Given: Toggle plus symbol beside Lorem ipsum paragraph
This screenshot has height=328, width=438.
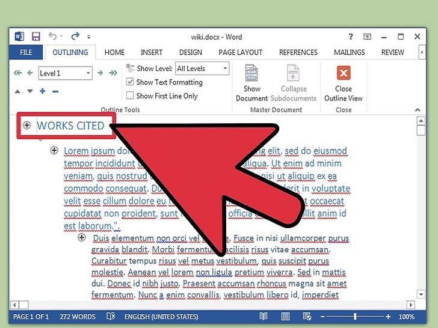Looking at the screenshot, I should 54,151.
